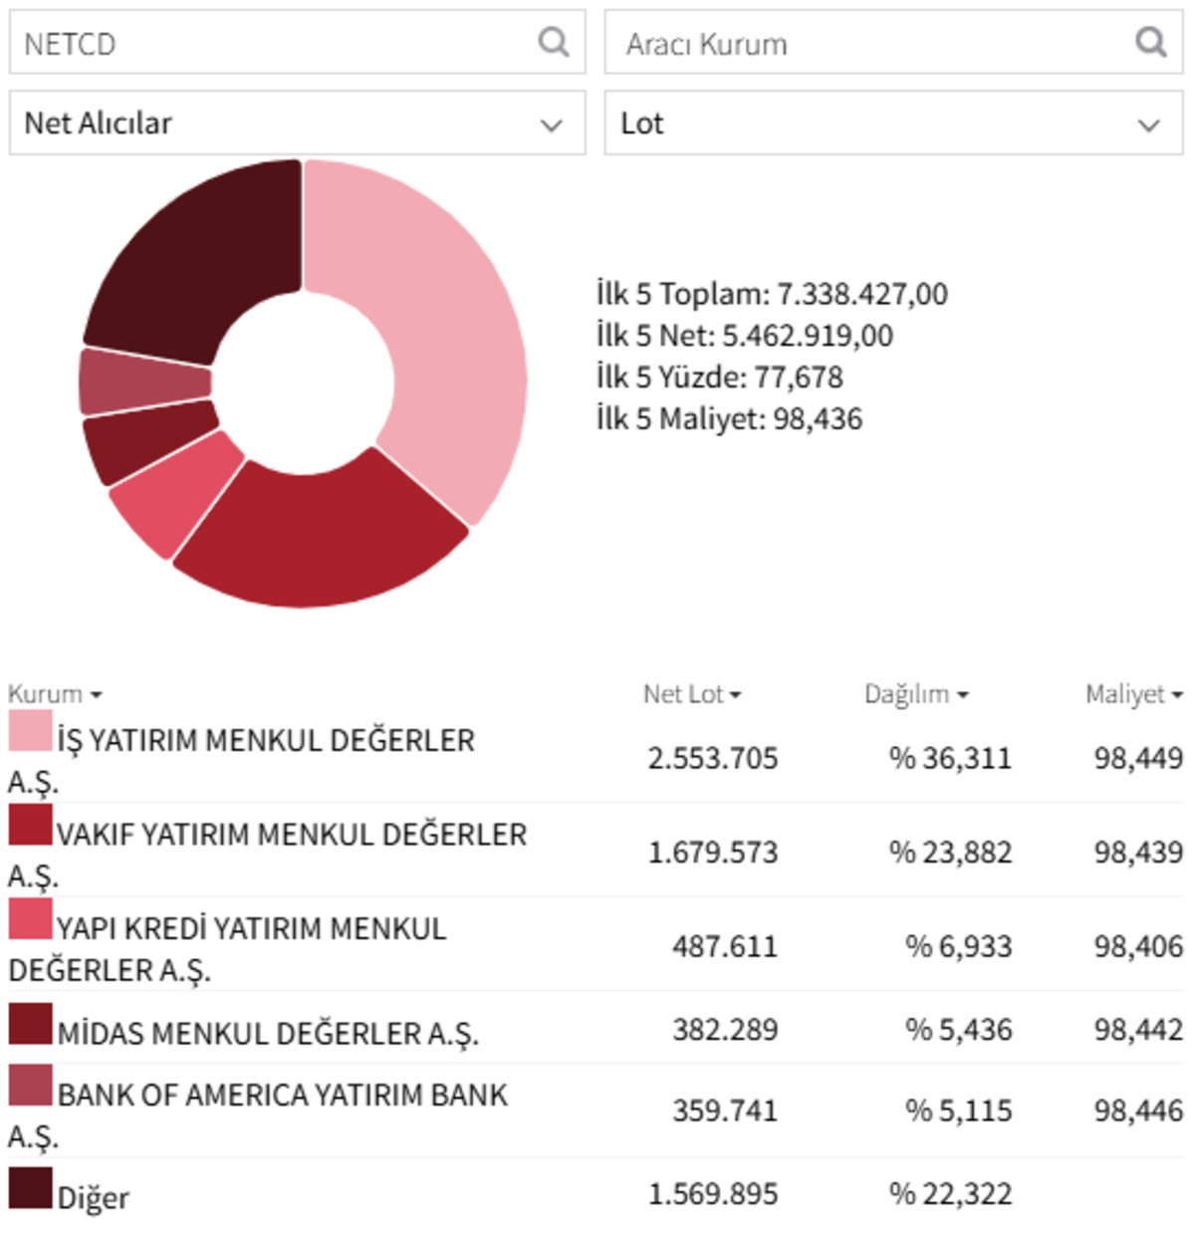Click İlk 5 Maliyet summary line
1195x1237 pixels.
(729, 419)
